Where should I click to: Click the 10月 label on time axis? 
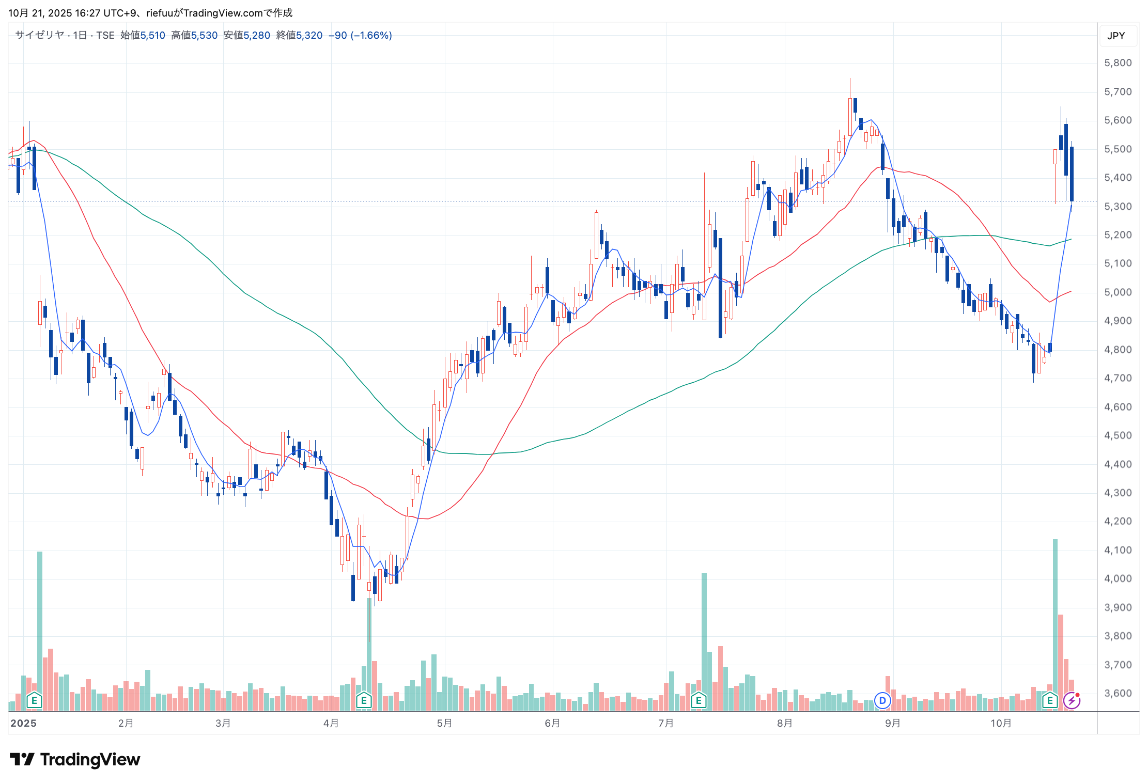coord(1001,723)
